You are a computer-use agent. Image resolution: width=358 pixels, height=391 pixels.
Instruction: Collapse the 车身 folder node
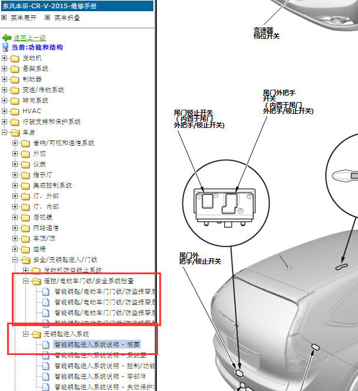tap(4, 132)
